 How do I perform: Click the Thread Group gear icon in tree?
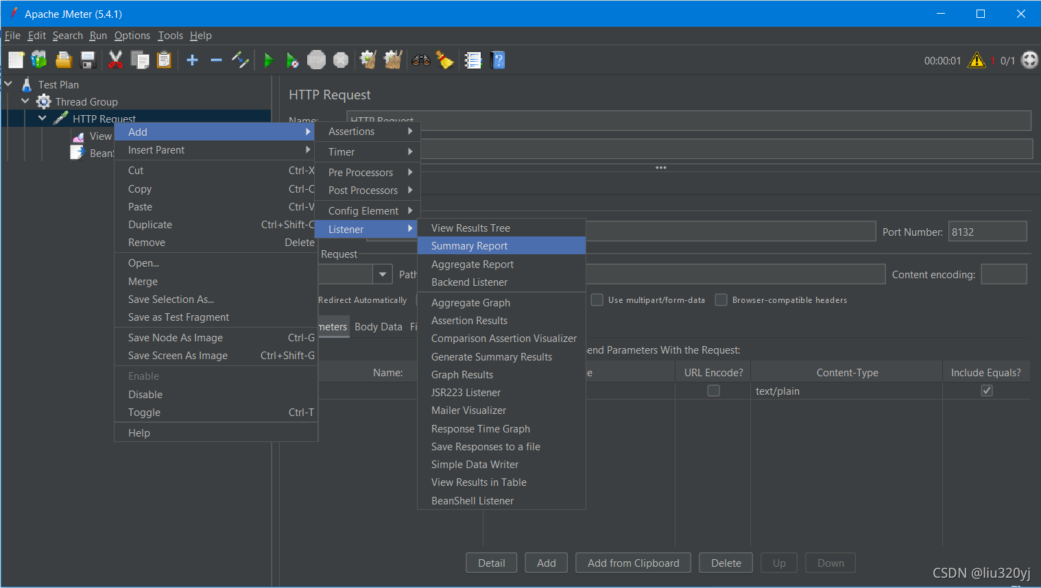pos(44,101)
